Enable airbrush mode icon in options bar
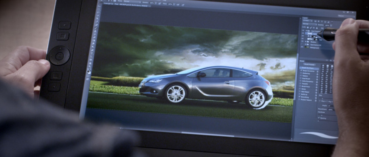This screenshot has height=157, width=369. point(178,4)
